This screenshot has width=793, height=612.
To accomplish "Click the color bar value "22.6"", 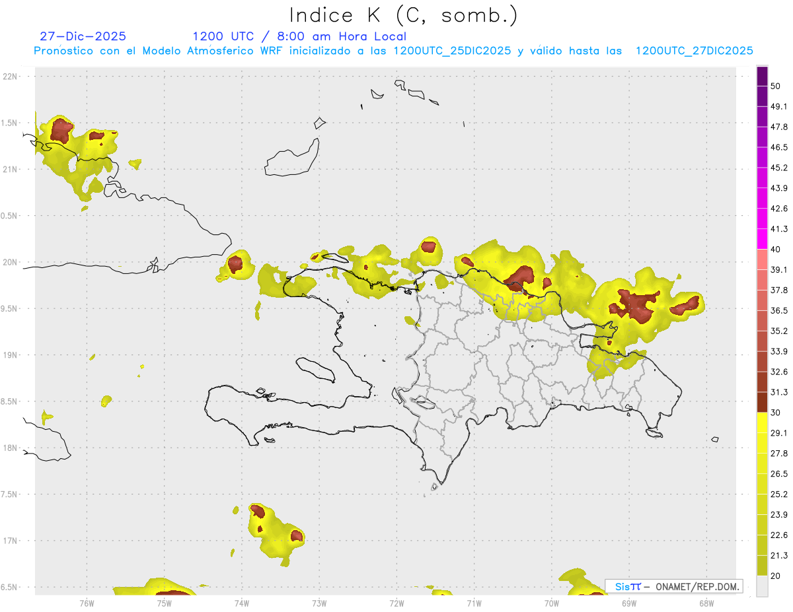I will [779, 535].
